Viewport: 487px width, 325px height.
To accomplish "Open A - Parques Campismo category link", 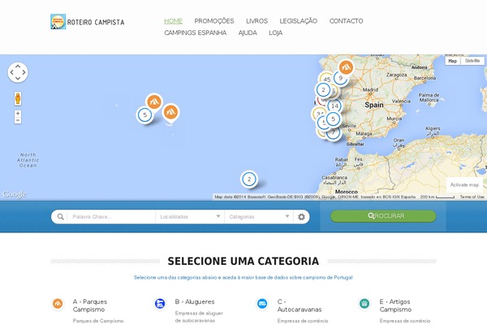I will (90, 305).
